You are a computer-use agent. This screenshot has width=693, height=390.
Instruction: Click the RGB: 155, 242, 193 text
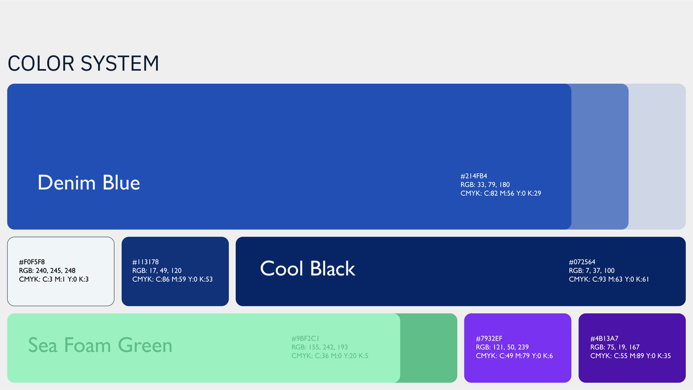320,347
